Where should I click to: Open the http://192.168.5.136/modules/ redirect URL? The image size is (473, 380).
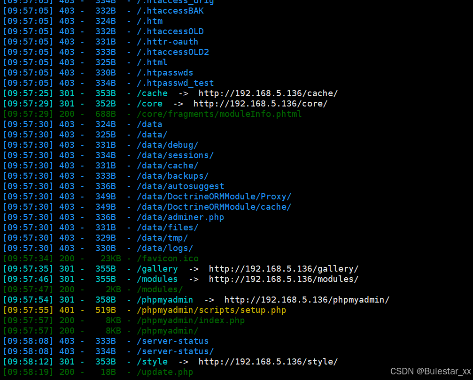284,279
